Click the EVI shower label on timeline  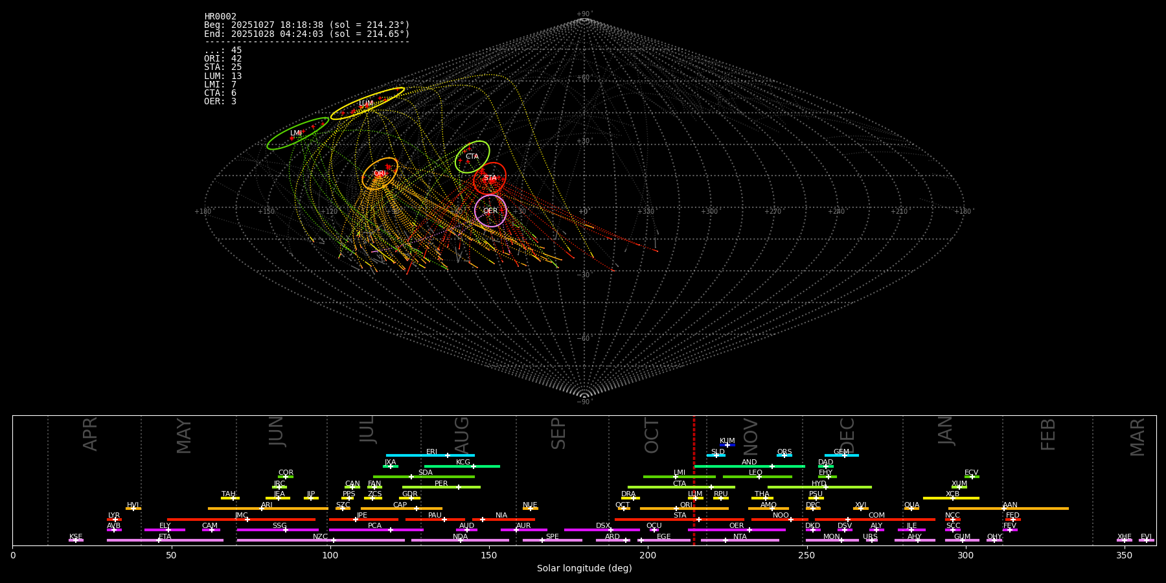pyautogui.click(x=1146, y=537)
